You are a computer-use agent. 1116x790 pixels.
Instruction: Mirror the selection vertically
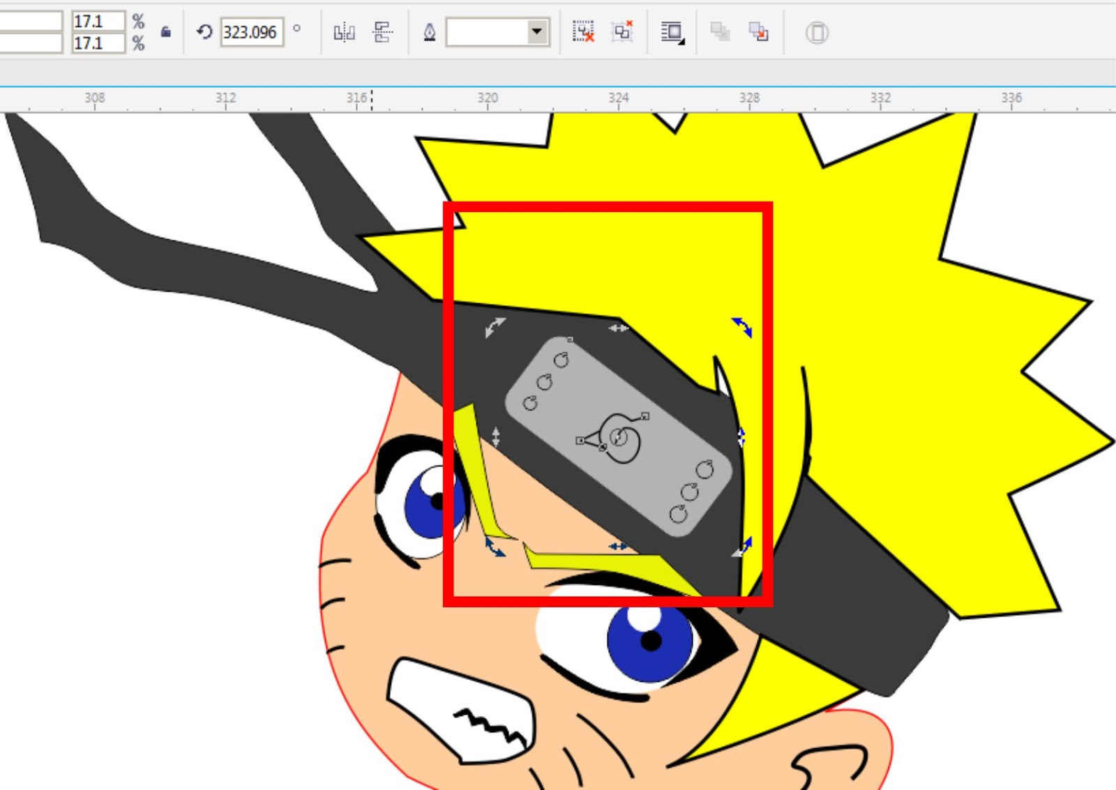point(383,32)
